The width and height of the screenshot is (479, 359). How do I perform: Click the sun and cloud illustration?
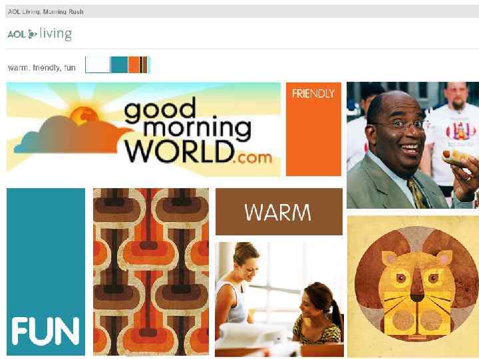tap(73, 130)
